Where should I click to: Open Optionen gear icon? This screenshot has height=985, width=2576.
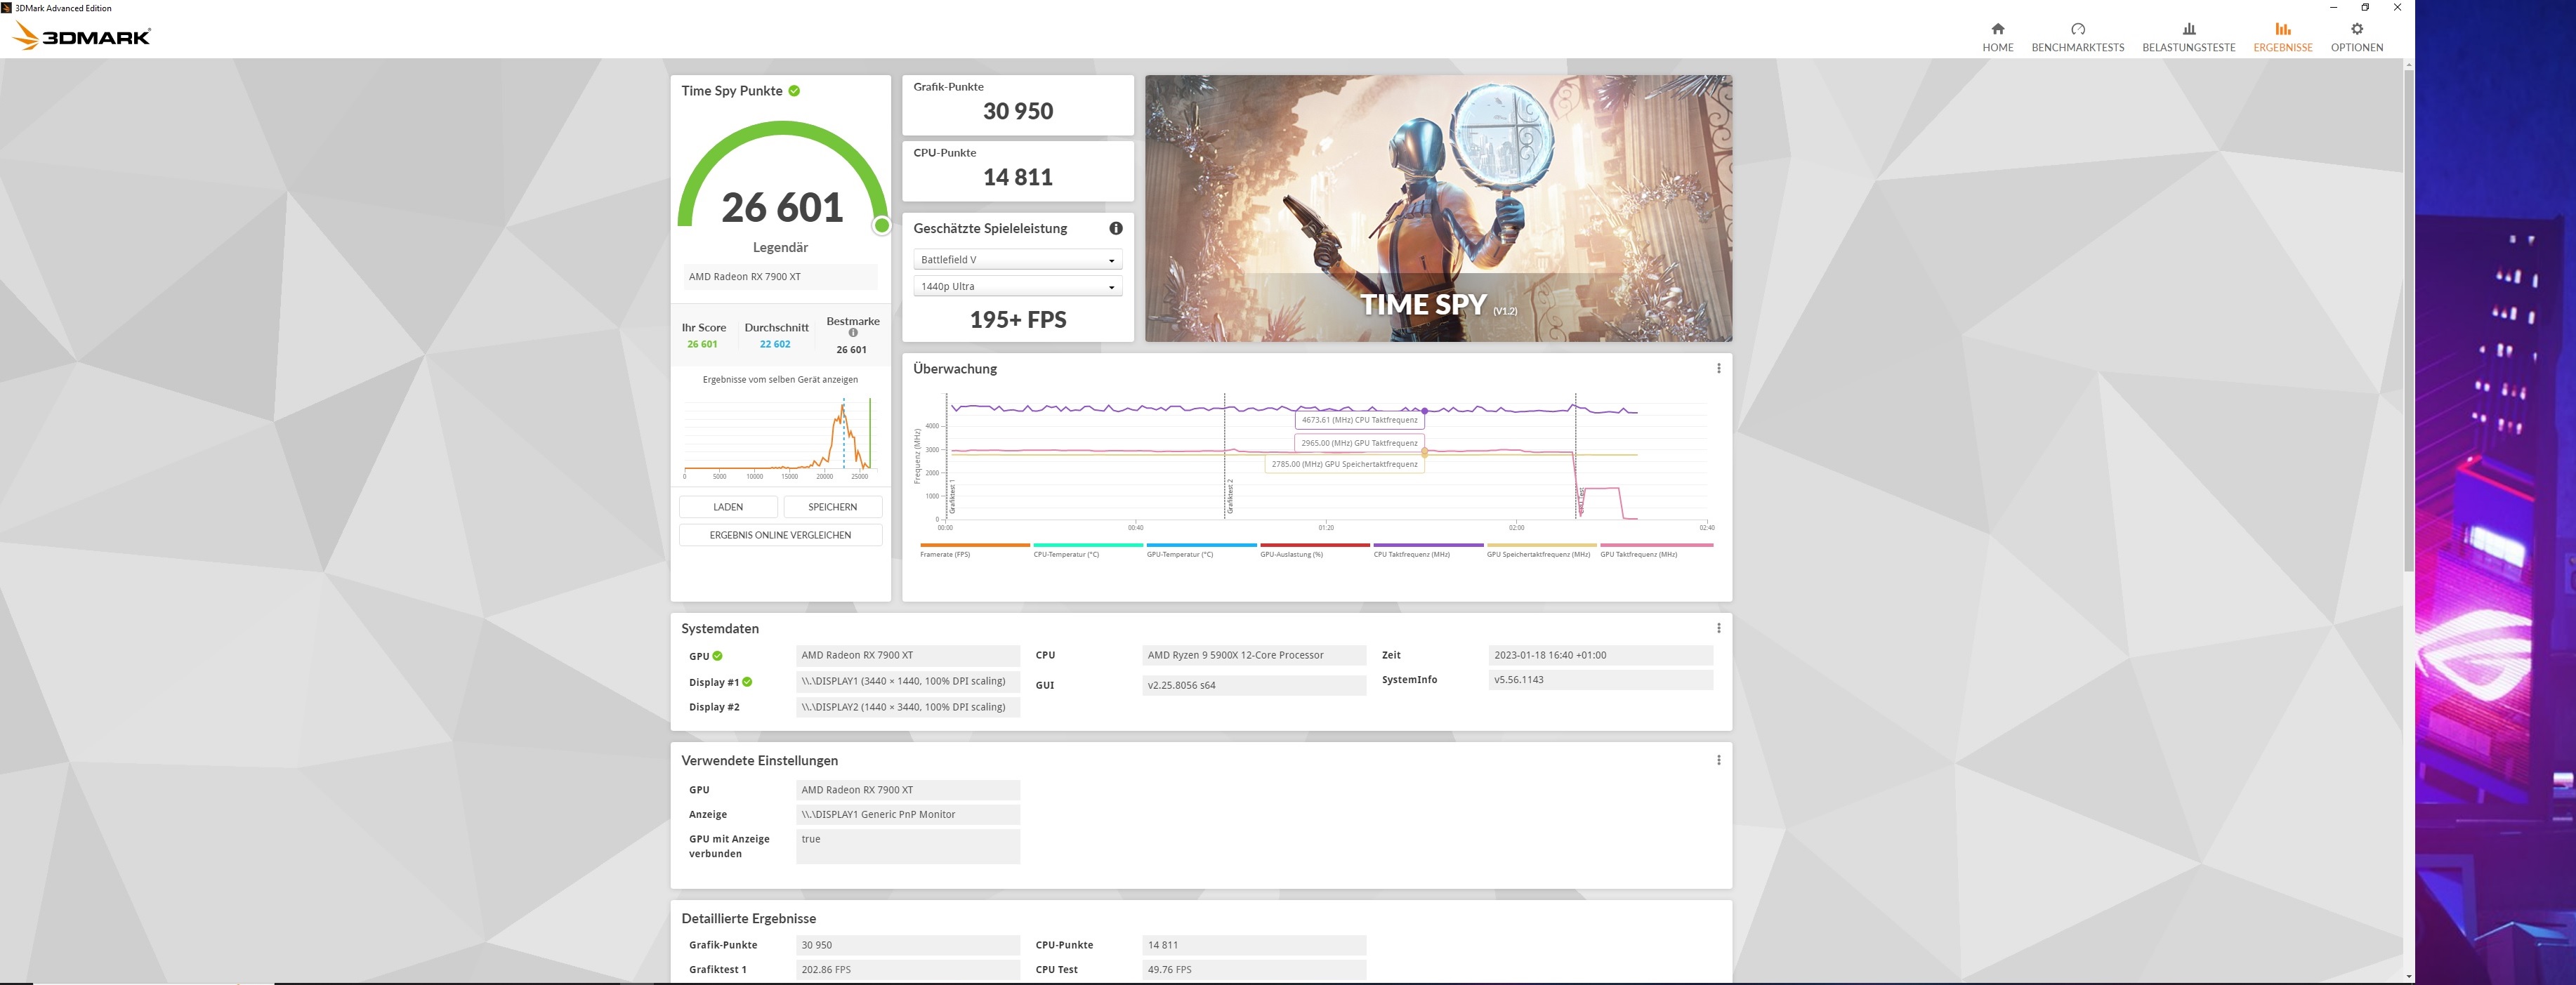click(2356, 29)
